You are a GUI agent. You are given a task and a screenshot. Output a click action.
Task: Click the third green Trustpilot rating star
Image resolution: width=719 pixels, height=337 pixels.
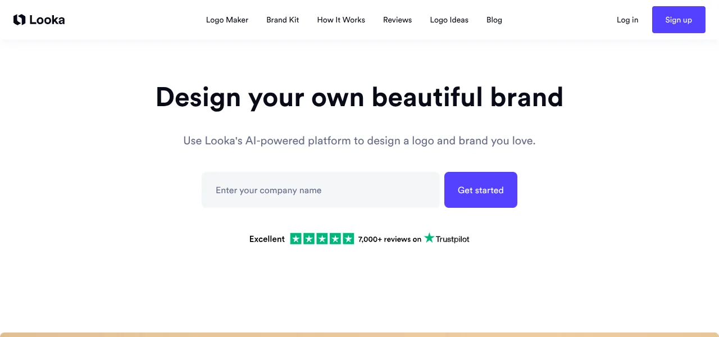(x=322, y=239)
